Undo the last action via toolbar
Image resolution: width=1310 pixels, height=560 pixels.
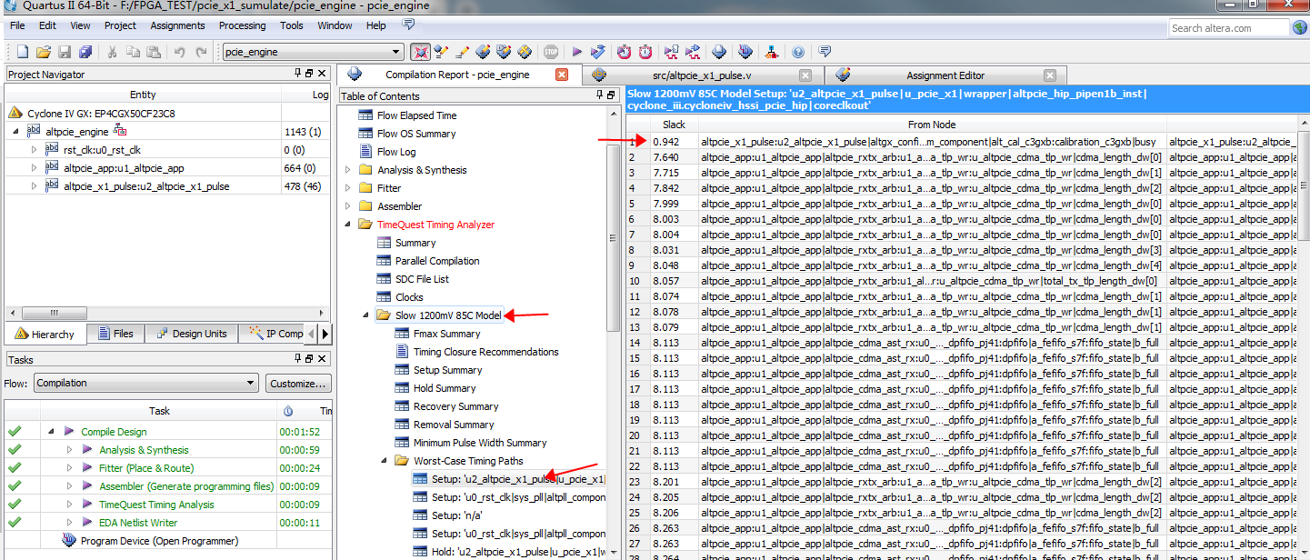(x=180, y=52)
